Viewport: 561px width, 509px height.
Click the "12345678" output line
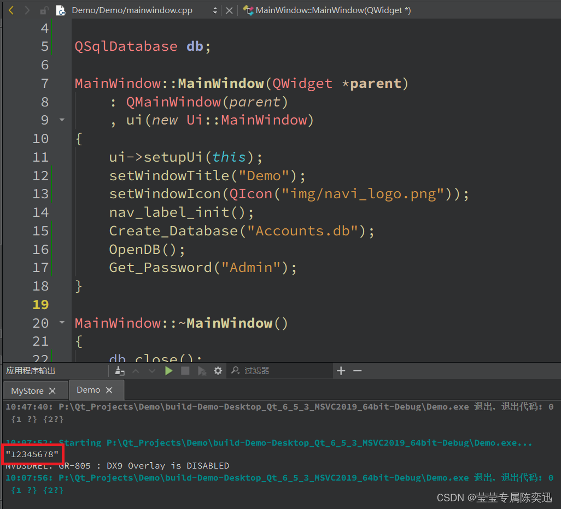[32, 454]
